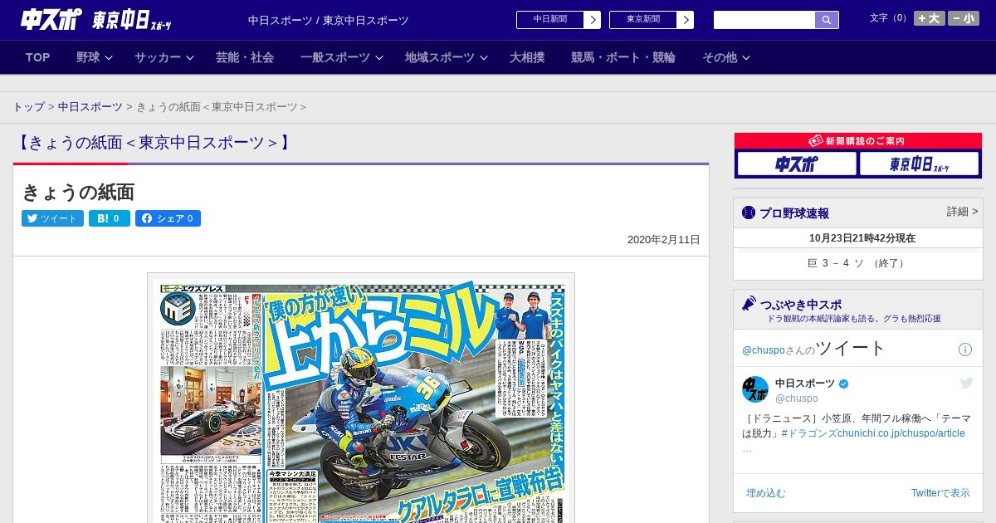Click the きょうの紙面 article heading
Screen dimensions: 996x523
pos(78,192)
